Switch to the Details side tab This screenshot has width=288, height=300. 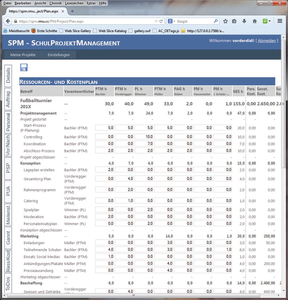click(8, 76)
